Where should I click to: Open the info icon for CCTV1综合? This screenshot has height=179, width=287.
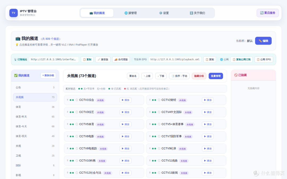[x=77, y=100]
